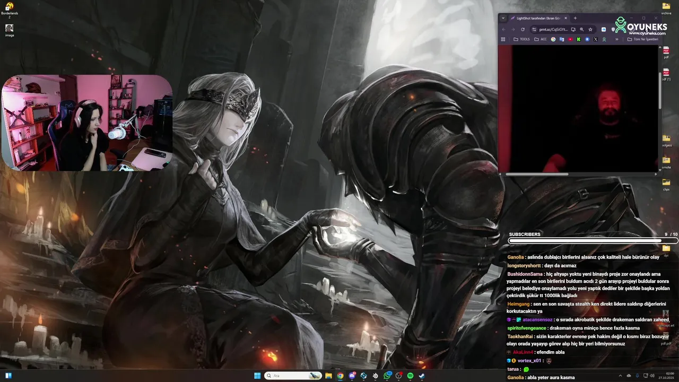Click the zoom magnifier in address bar
Image resolution: width=679 pixels, height=382 pixels.
pos(582,30)
